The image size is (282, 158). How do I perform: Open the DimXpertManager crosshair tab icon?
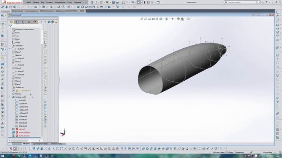(x=29, y=22)
